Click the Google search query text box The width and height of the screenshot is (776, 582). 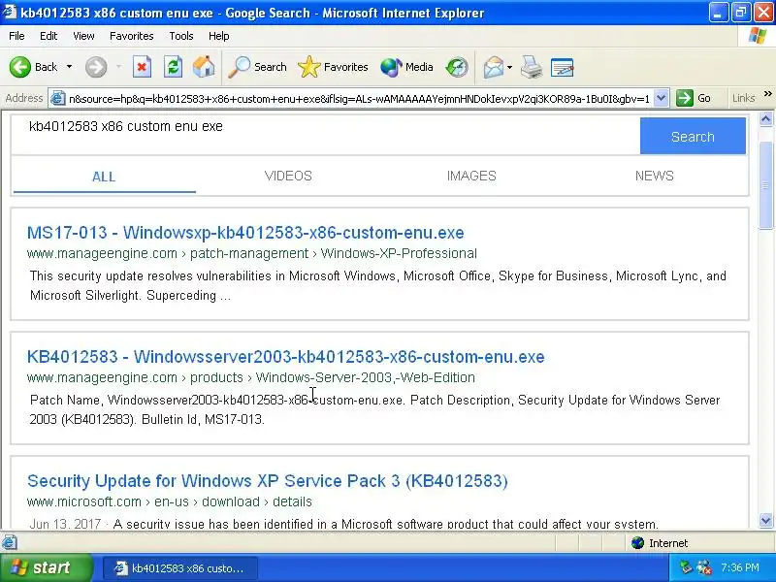tap(326, 135)
